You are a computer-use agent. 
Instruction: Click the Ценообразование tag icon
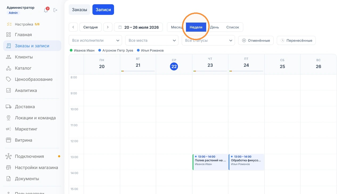click(x=9, y=79)
